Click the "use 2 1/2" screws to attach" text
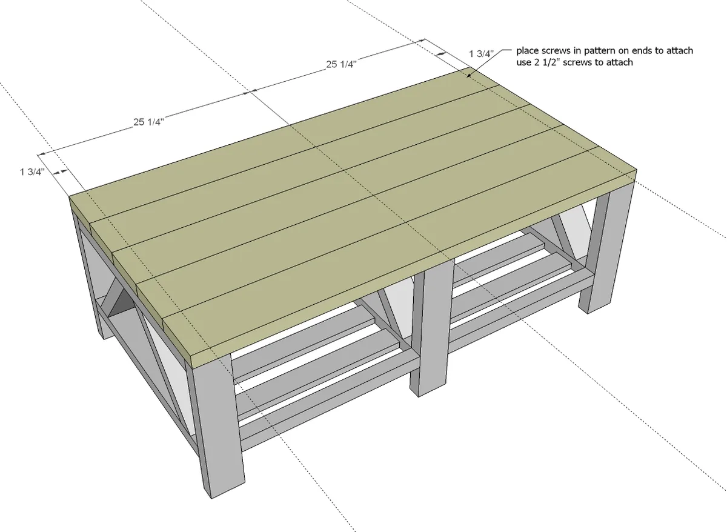The height and width of the screenshot is (532, 727). coord(574,62)
